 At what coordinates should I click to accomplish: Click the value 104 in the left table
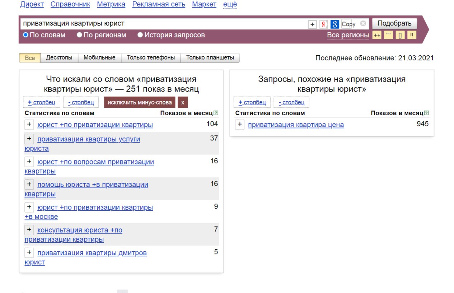click(x=212, y=124)
